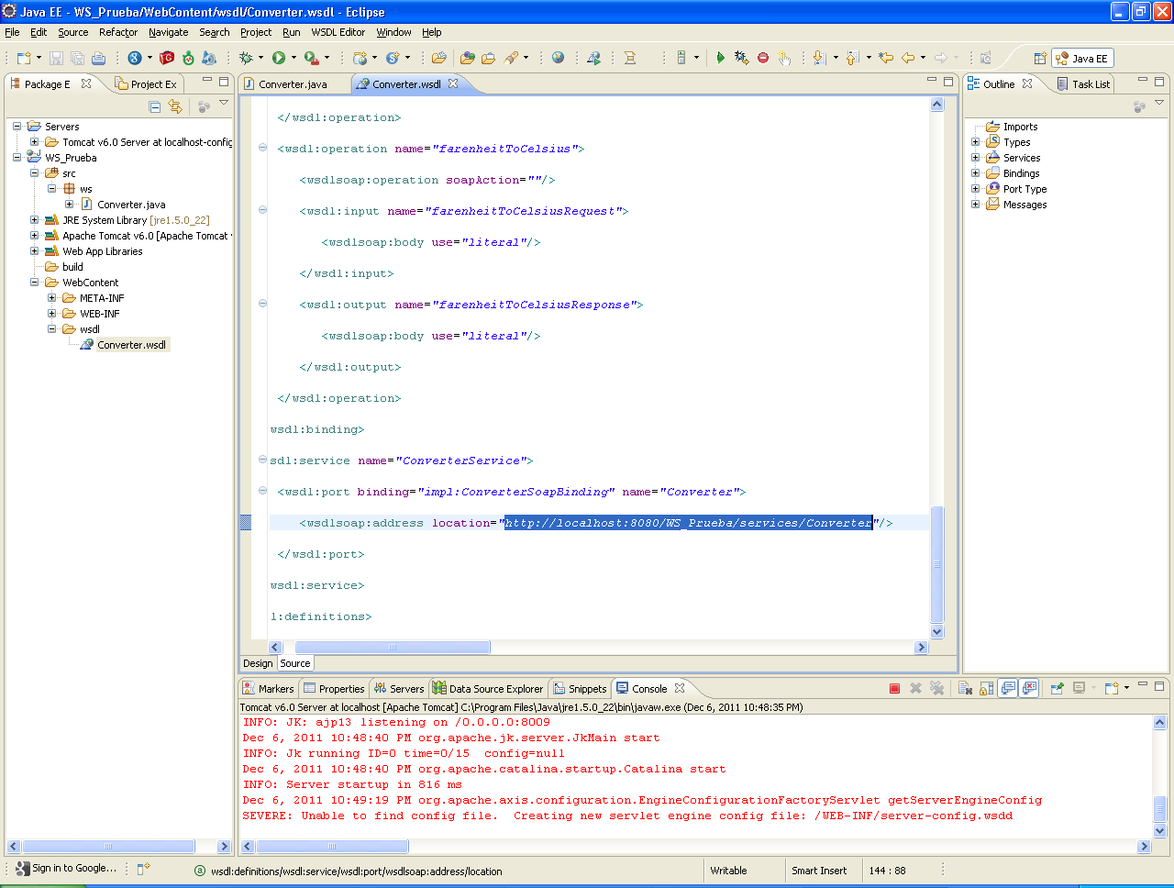
Task: Toggle Scroll Lock in Console
Action: click(x=986, y=688)
